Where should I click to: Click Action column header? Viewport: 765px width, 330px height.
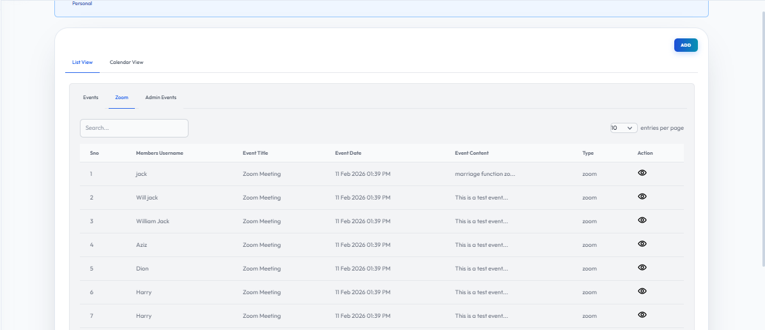pyautogui.click(x=645, y=153)
